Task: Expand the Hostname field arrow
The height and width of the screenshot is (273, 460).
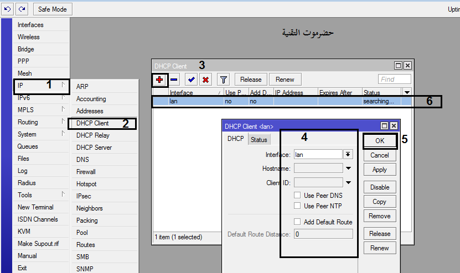Action: (x=349, y=168)
